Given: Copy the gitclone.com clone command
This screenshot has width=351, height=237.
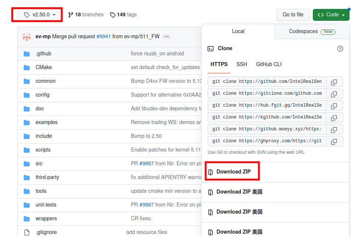Looking at the screenshot, I should pyautogui.click(x=334, y=94).
